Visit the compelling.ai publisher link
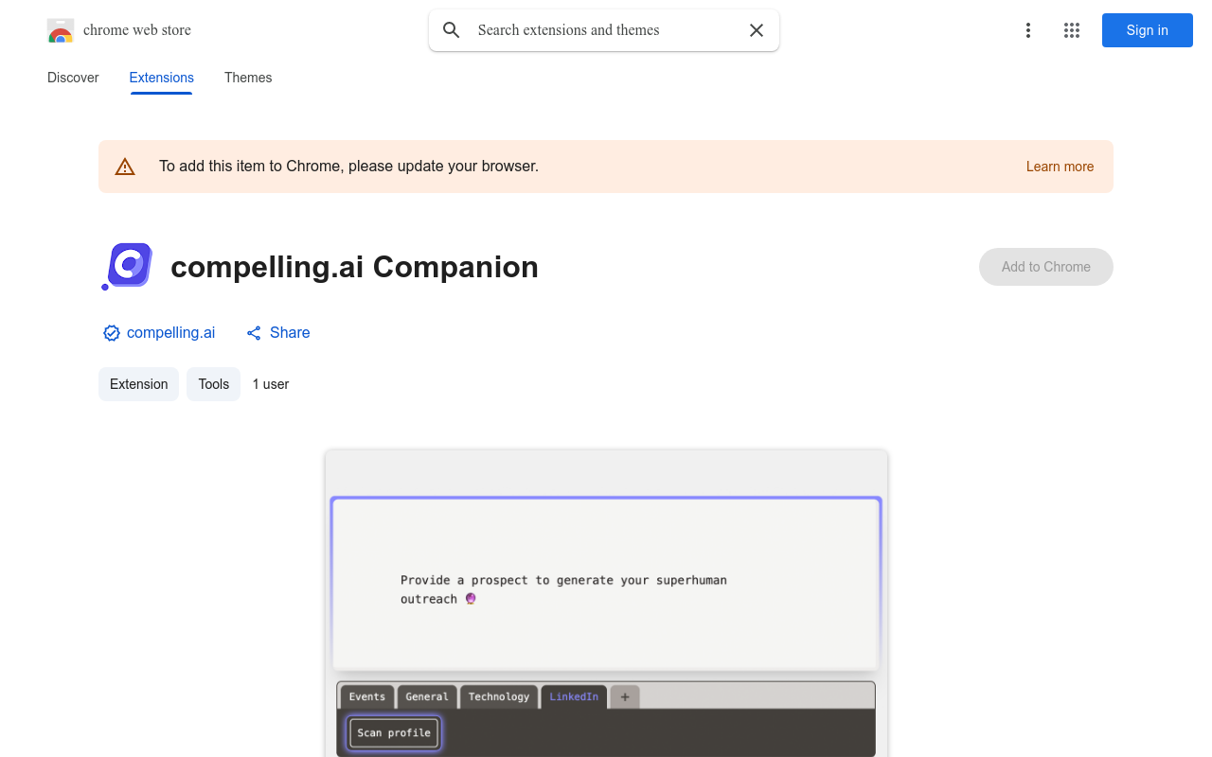This screenshot has width=1212, height=757. tap(170, 333)
